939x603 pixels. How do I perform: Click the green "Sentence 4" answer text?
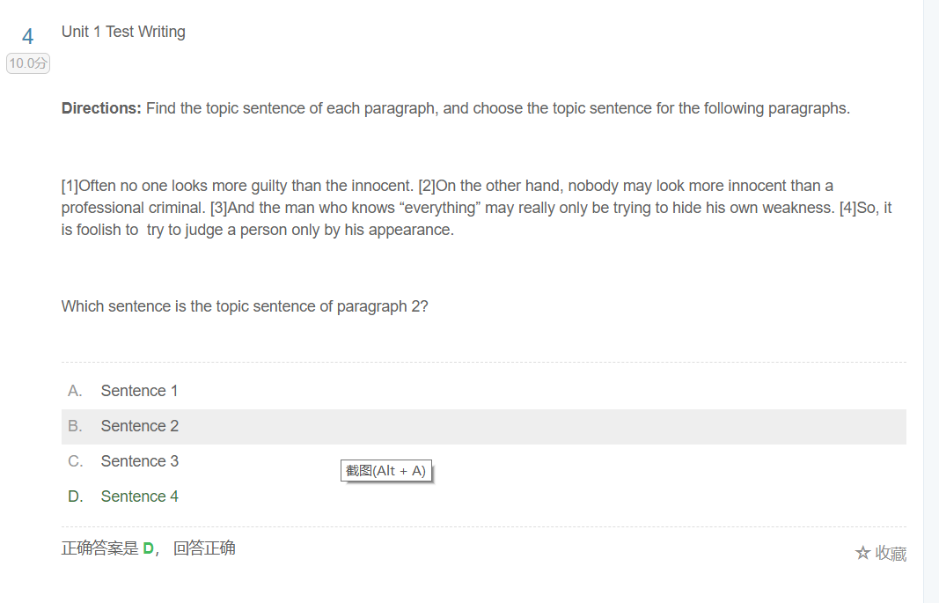(x=139, y=496)
